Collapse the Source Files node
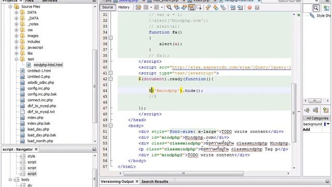Image resolution: width=332 pixels, height=187 pixels. coord(10,7)
